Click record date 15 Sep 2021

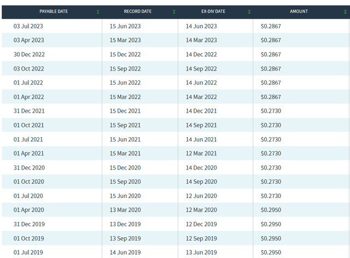[125, 125]
